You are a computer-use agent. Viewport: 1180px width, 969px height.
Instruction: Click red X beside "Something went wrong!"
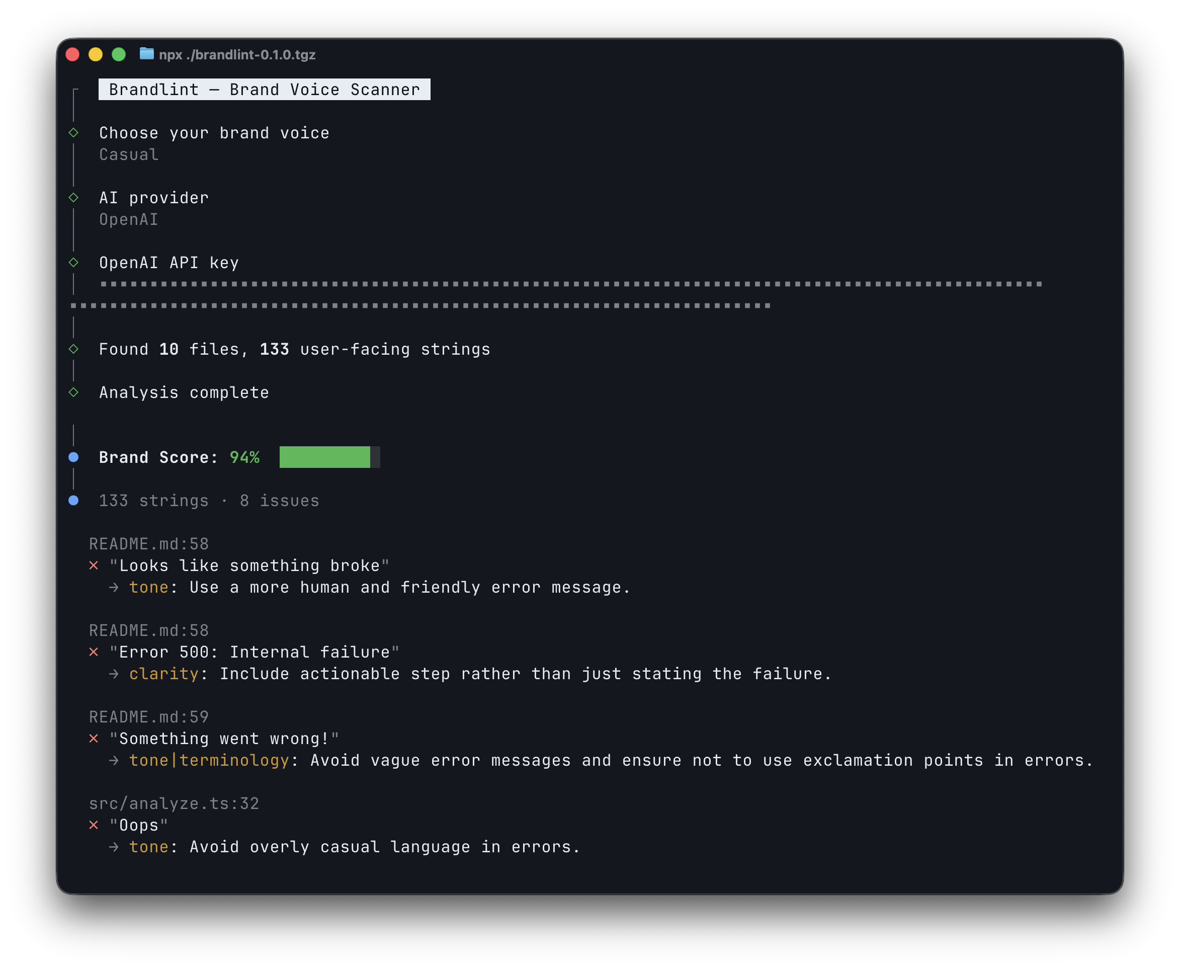point(94,739)
